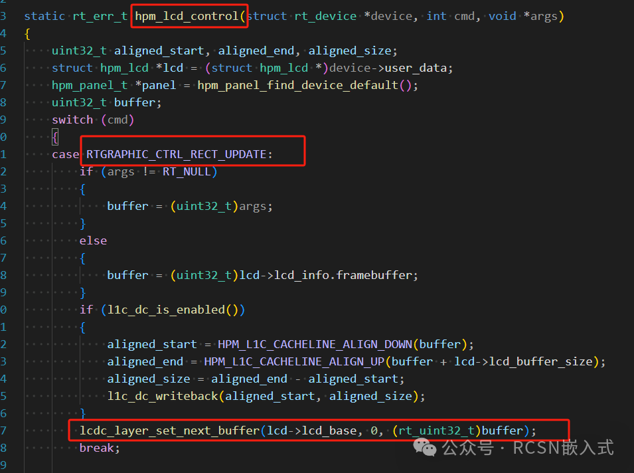Screen dimensions: 634x473
Task: Click the RTGRAPHIC_CTRL_RECT_UPDATE case label
Action: tap(177, 154)
